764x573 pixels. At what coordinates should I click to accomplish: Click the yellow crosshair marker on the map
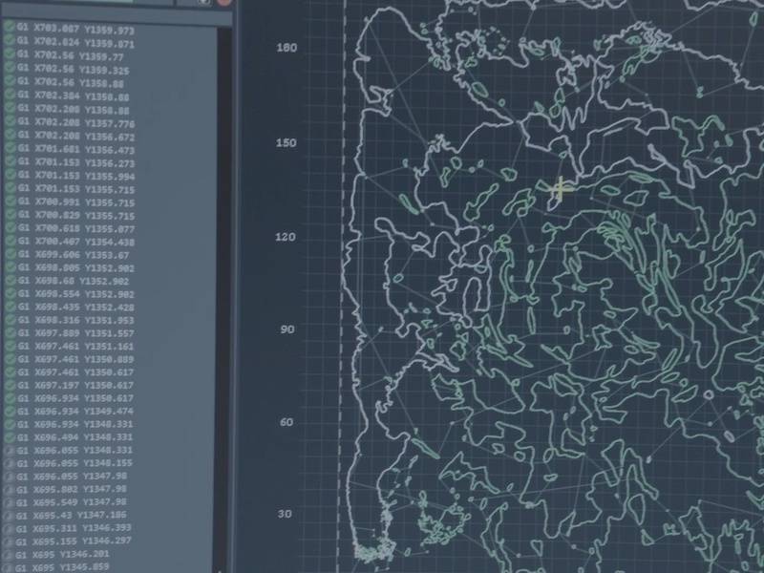(561, 188)
